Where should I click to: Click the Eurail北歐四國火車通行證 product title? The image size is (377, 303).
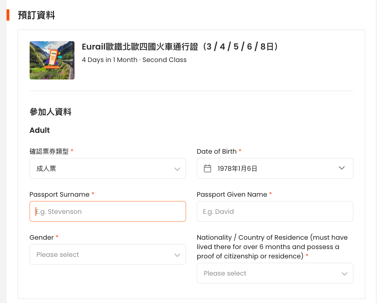[180, 47]
